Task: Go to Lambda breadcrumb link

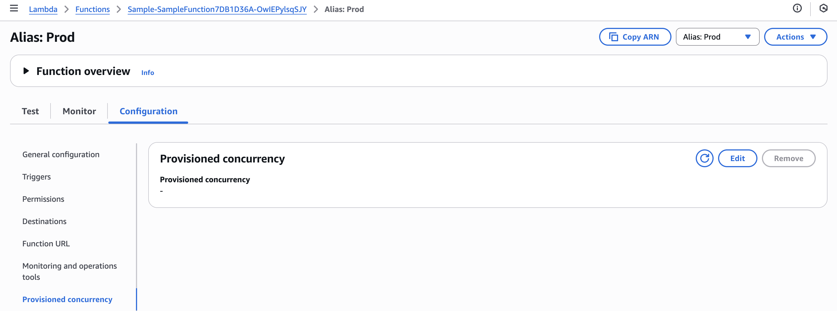Action: coord(43,9)
